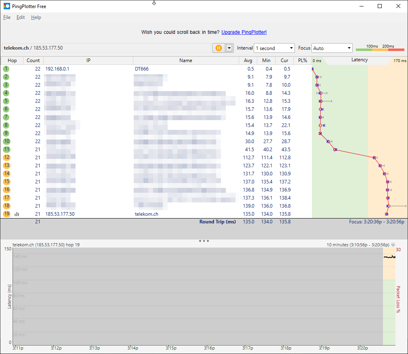Image resolution: width=408 pixels, height=354 pixels.
Task: Select hop 18 orange badge
Action: point(6,206)
